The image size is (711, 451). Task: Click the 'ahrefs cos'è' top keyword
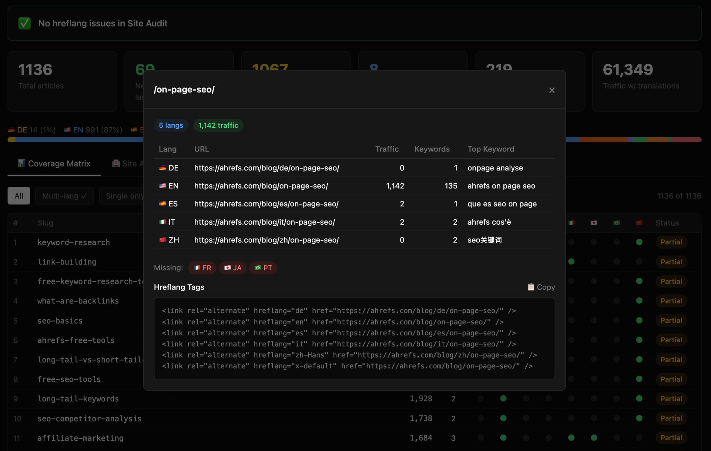click(489, 222)
